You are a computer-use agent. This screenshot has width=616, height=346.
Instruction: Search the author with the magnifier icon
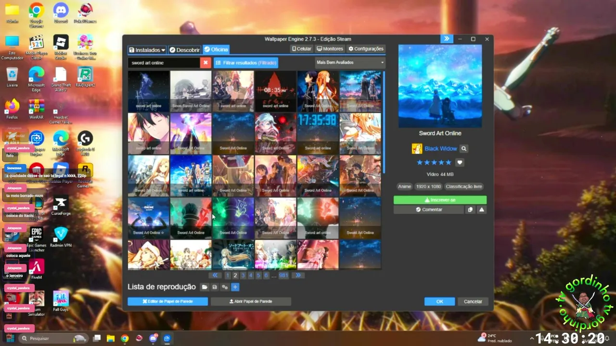click(464, 148)
